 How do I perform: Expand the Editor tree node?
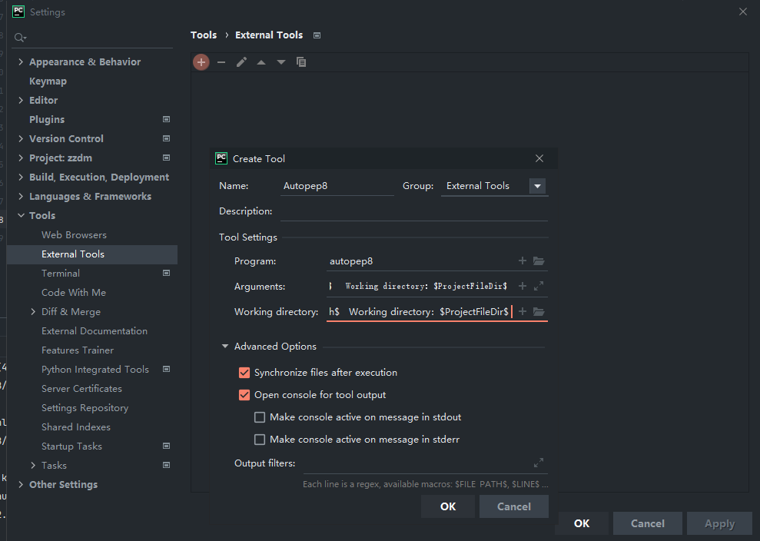coord(21,101)
